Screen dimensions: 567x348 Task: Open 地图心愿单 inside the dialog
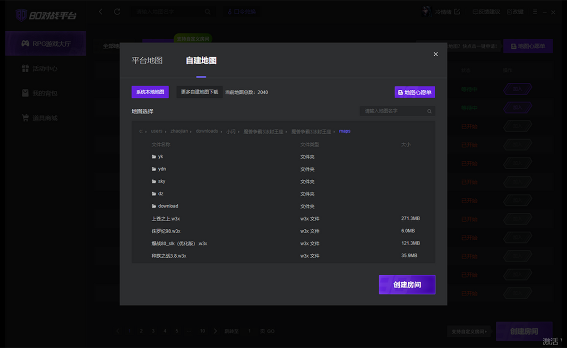tap(414, 92)
